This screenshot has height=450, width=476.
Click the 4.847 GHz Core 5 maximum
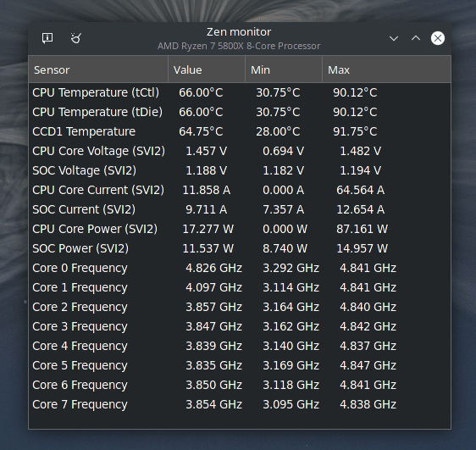[x=368, y=365]
